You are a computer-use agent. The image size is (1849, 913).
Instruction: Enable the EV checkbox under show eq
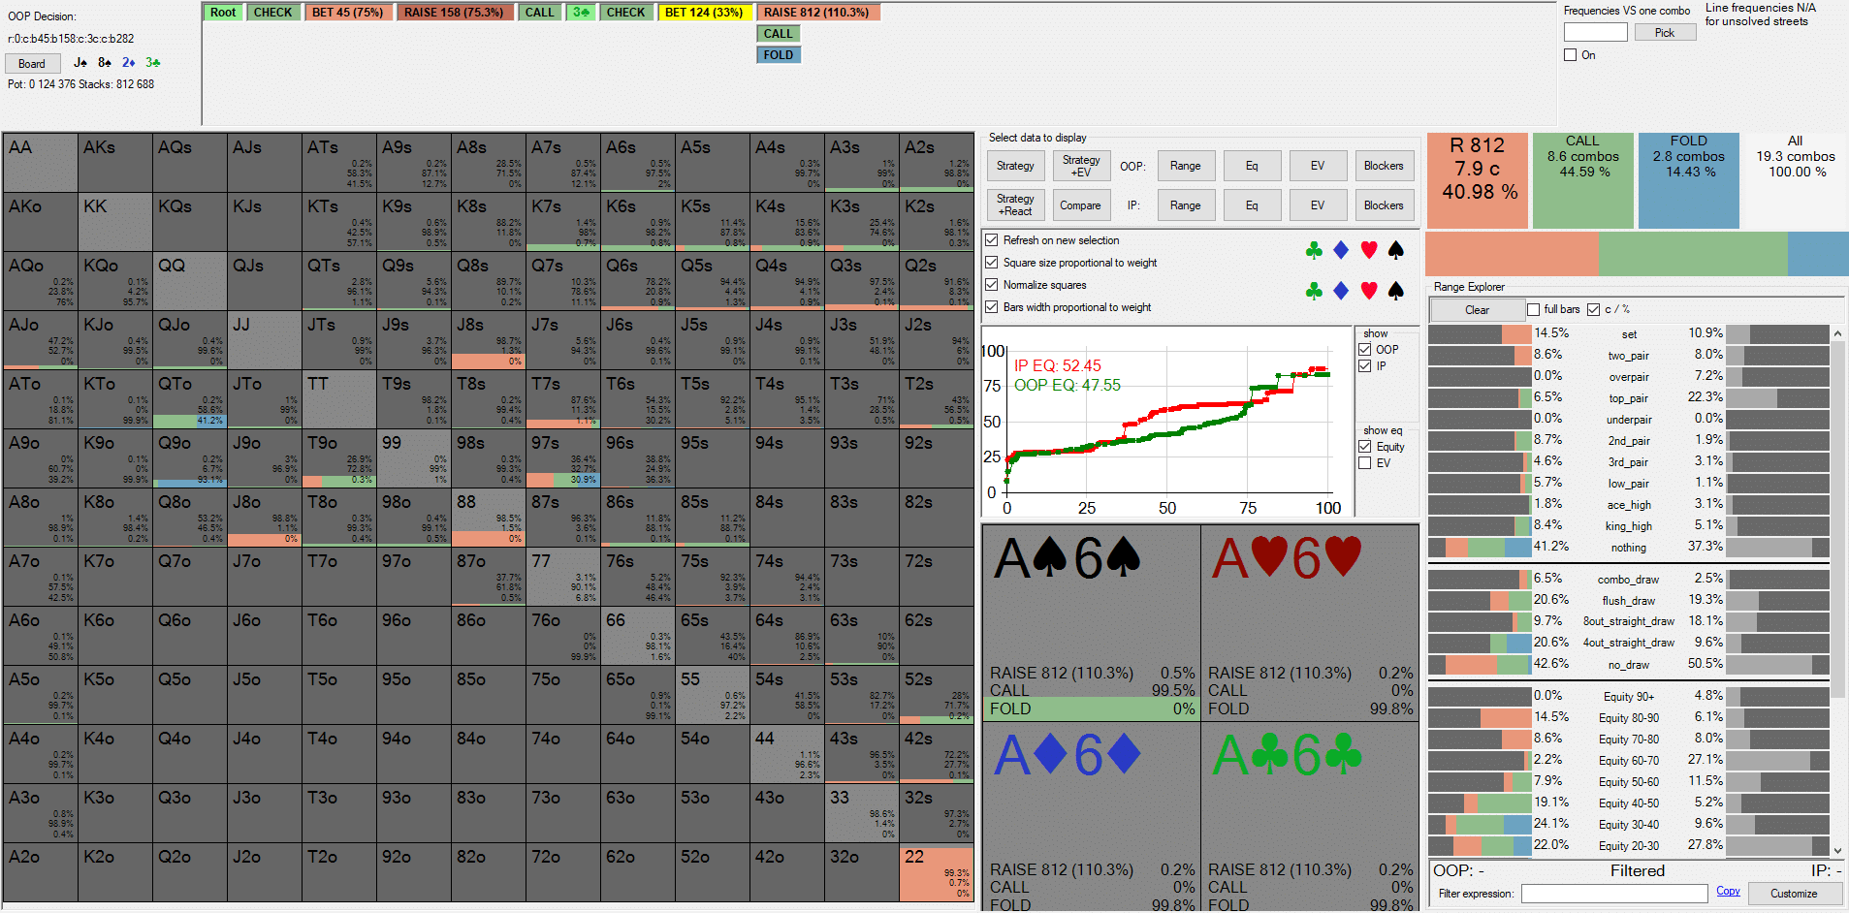coord(1365,463)
